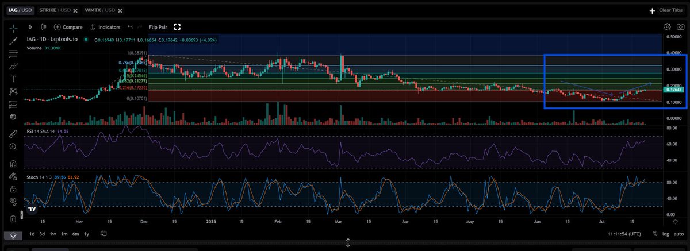Set date range to 6m

click(x=75, y=234)
